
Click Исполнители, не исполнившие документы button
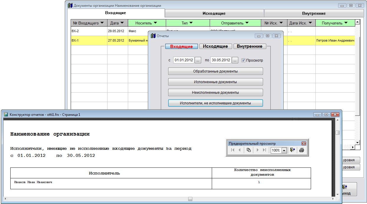(216, 103)
